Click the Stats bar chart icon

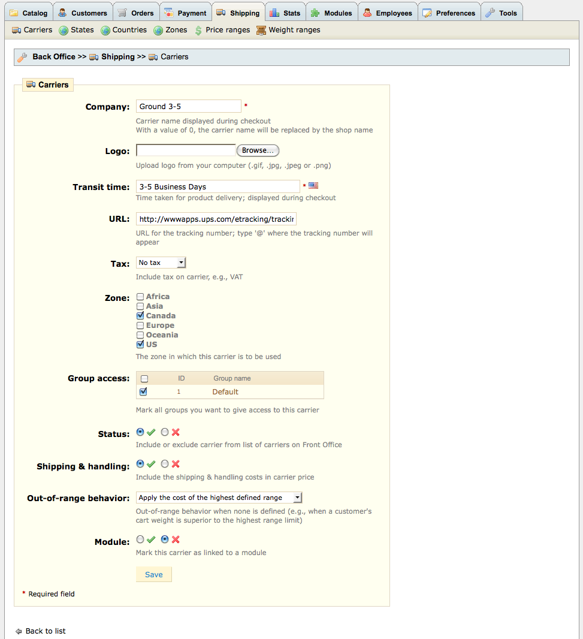point(274,13)
